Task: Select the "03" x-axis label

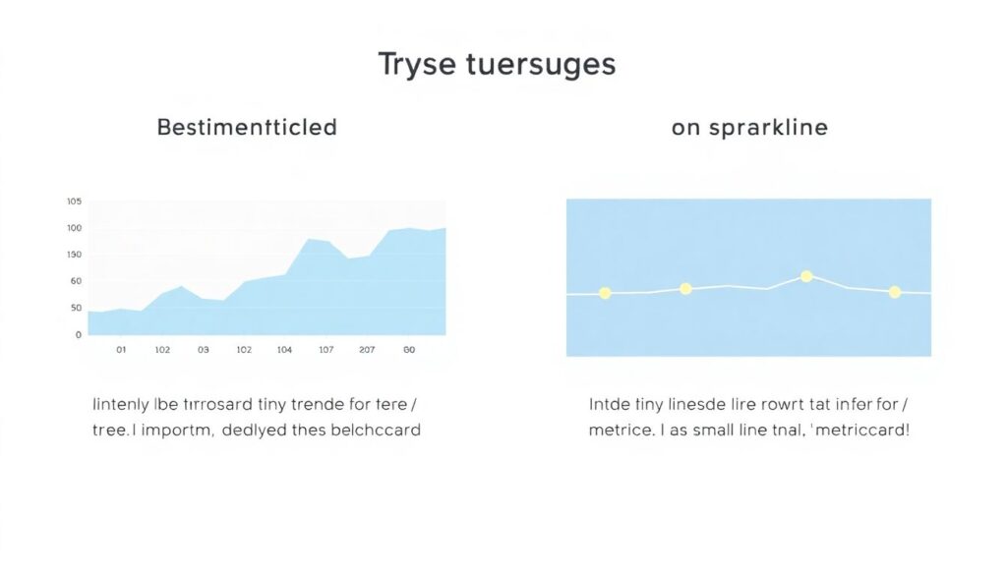Action: tap(204, 349)
